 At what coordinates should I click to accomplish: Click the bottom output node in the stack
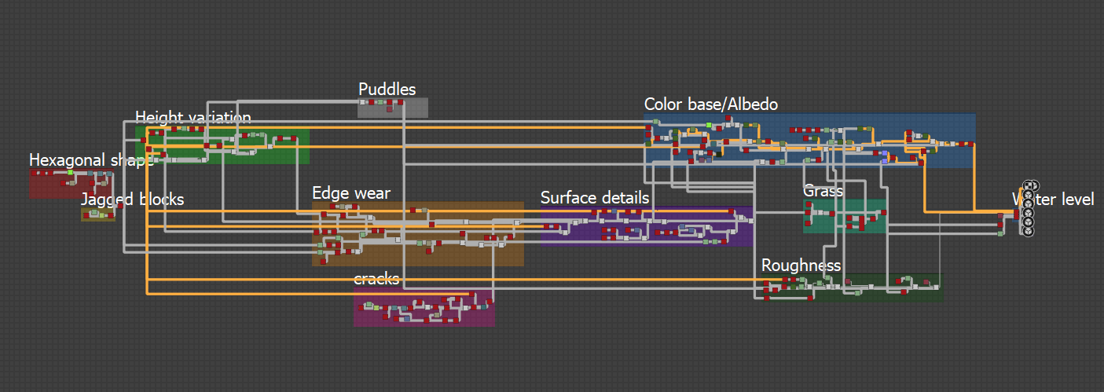click(1028, 232)
